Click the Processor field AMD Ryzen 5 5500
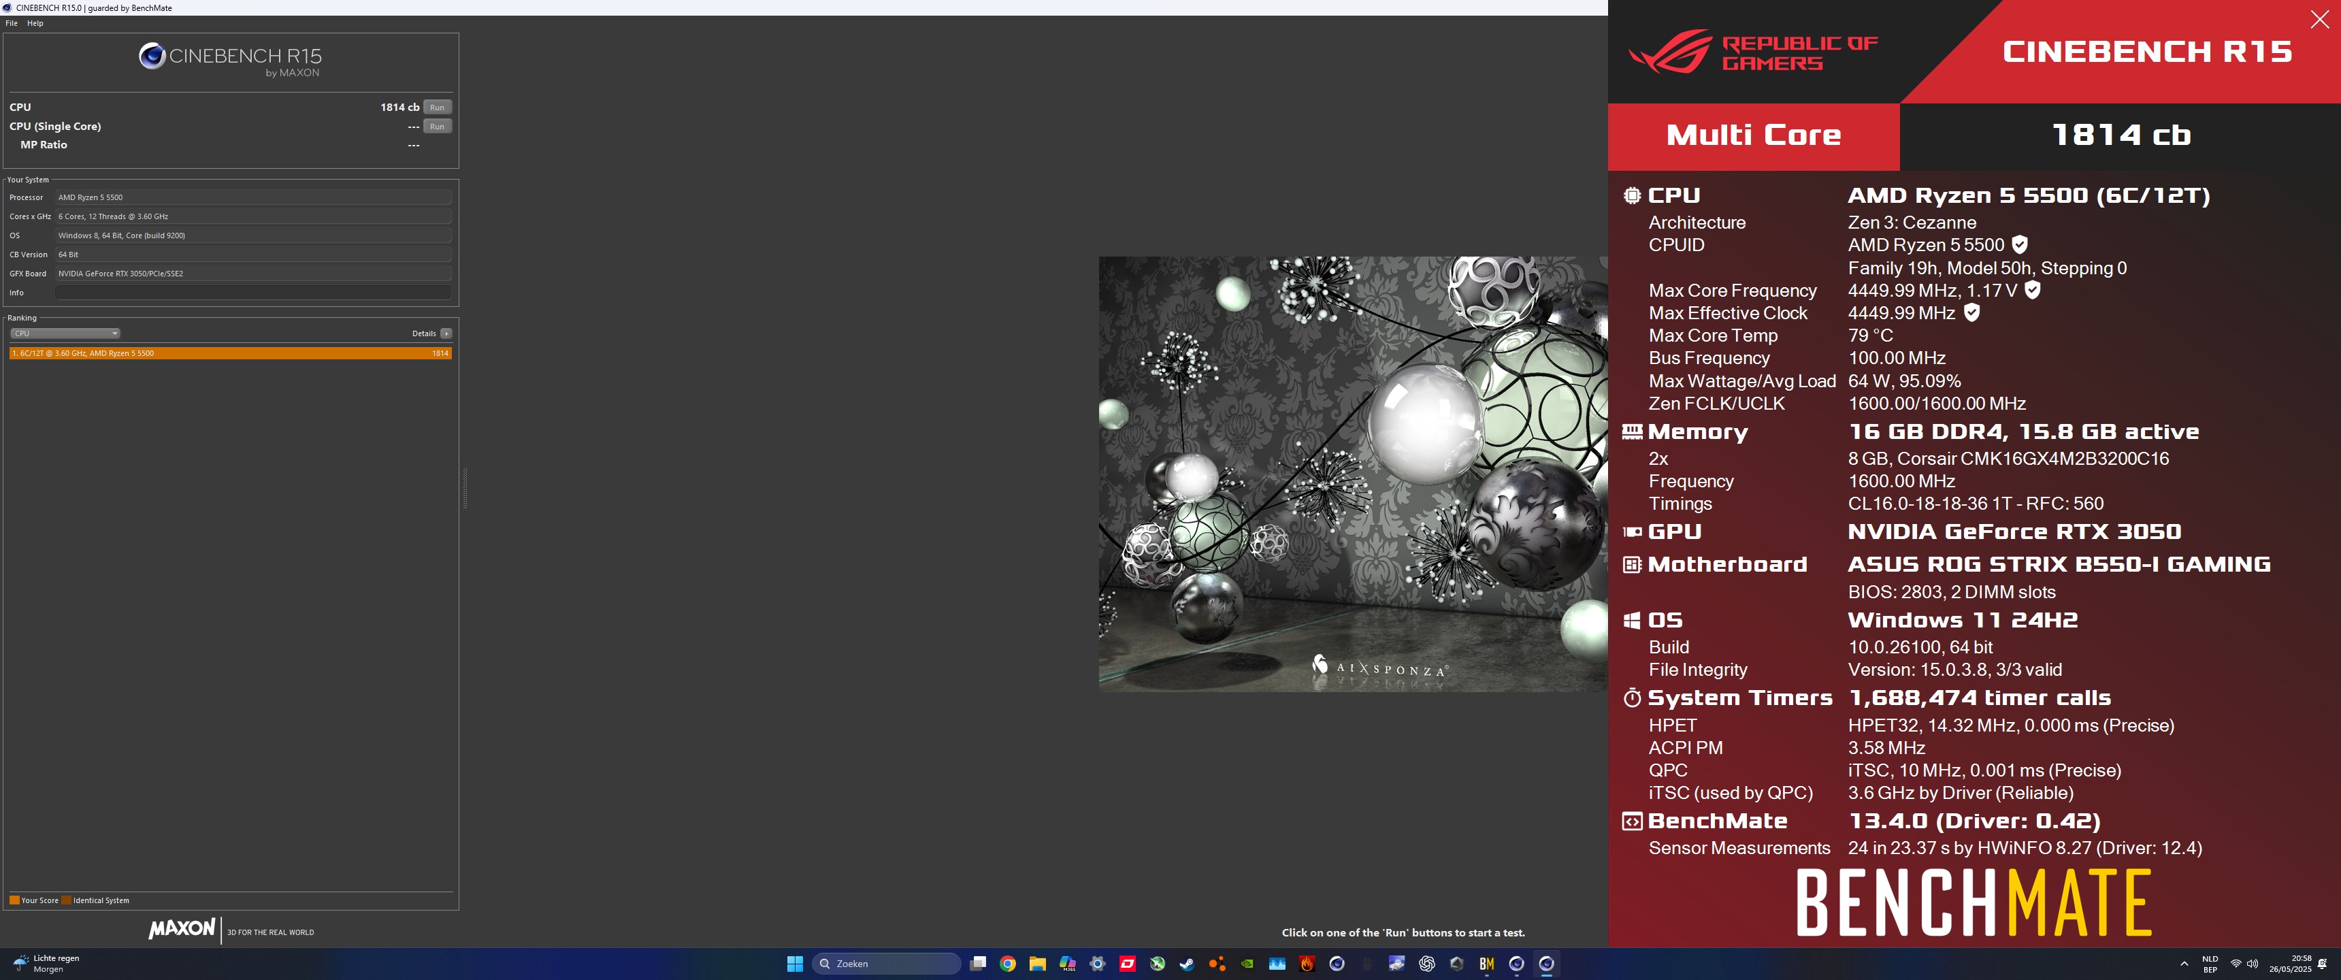 [x=254, y=197]
